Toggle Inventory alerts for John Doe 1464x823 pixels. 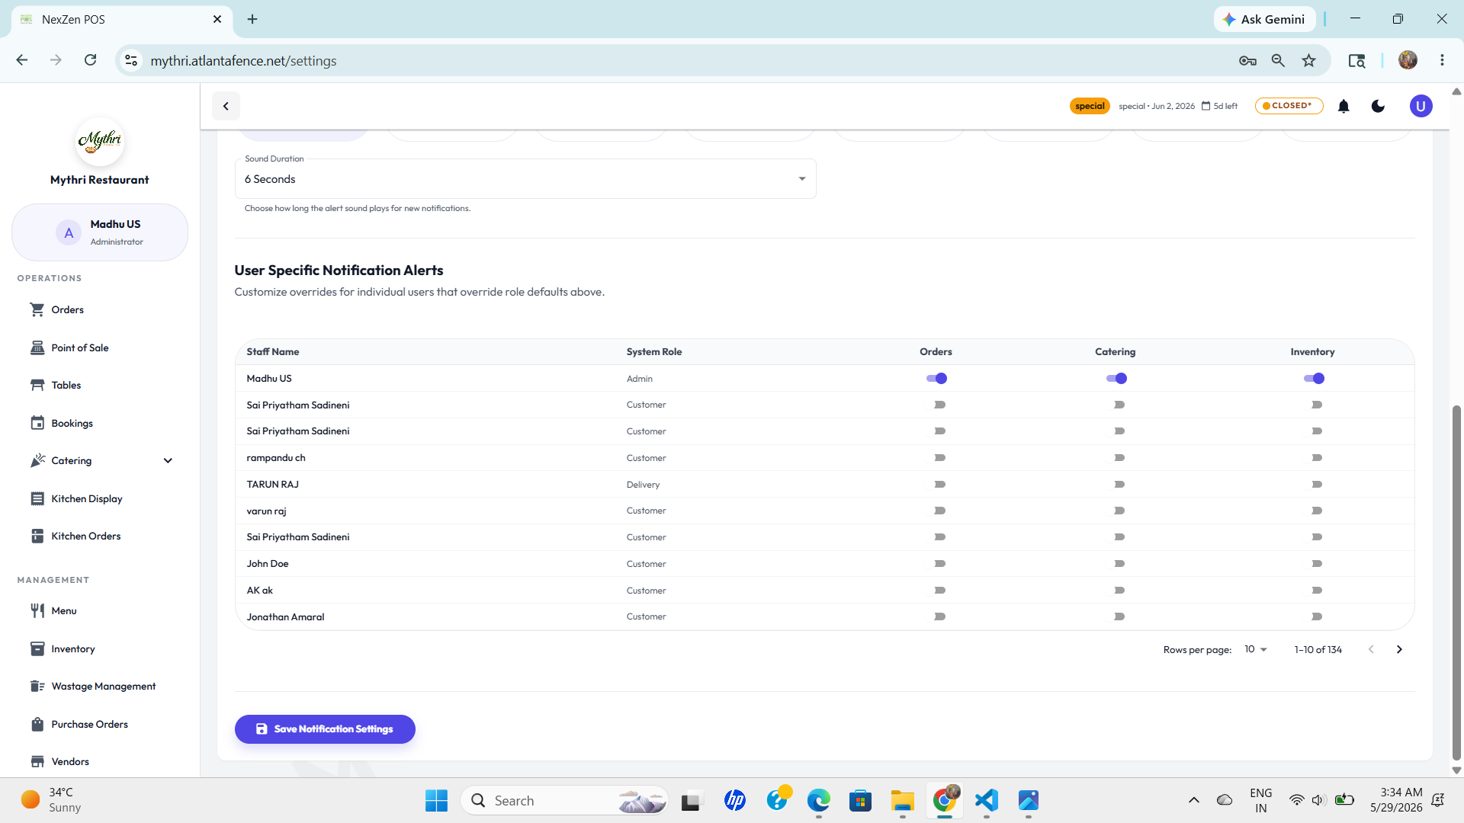(1314, 564)
